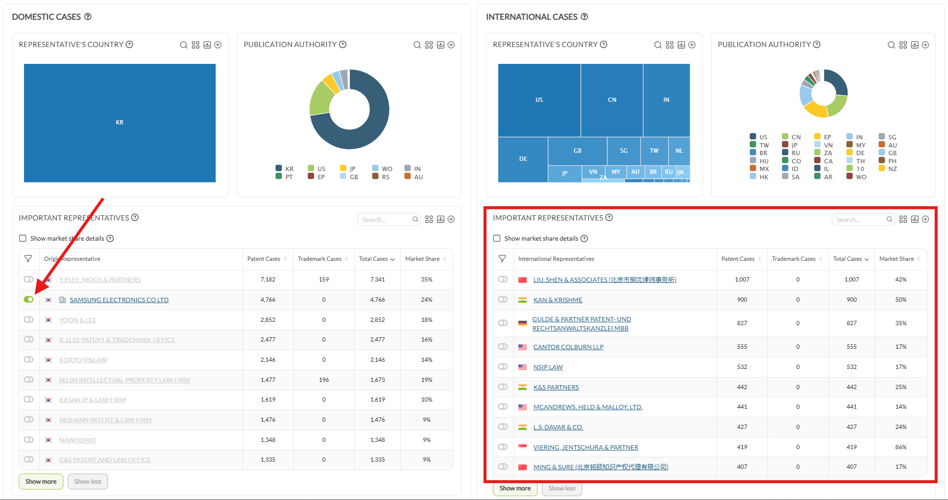The height and width of the screenshot is (500, 948).
Task: Select the CN tile in international treemap
Action: coord(612,100)
